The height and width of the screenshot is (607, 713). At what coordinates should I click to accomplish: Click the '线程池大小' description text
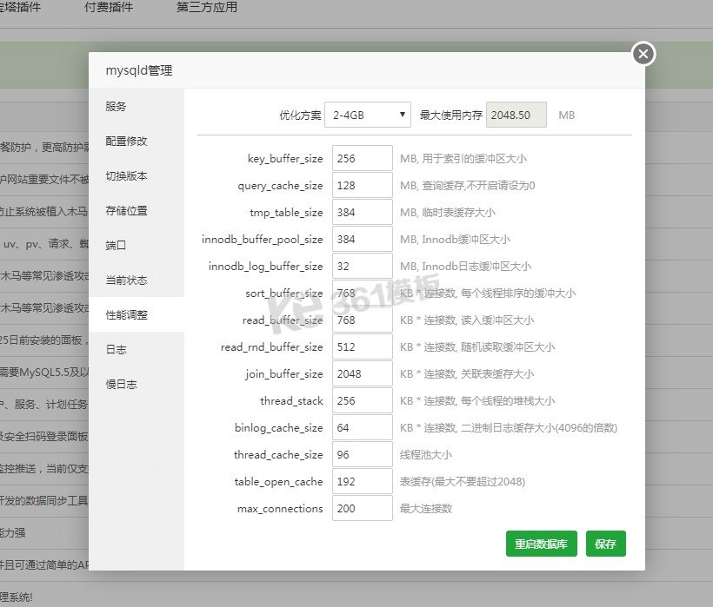(425, 454)
